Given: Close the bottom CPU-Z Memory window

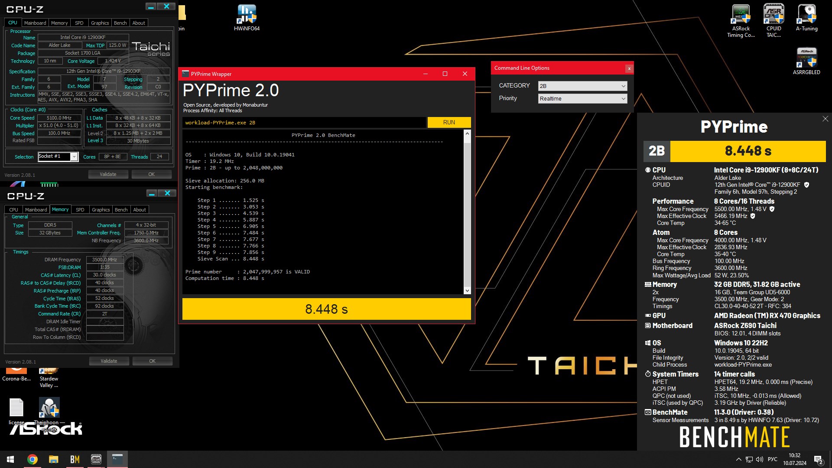Looking at the screenshot, I should (x=167, y=193).
